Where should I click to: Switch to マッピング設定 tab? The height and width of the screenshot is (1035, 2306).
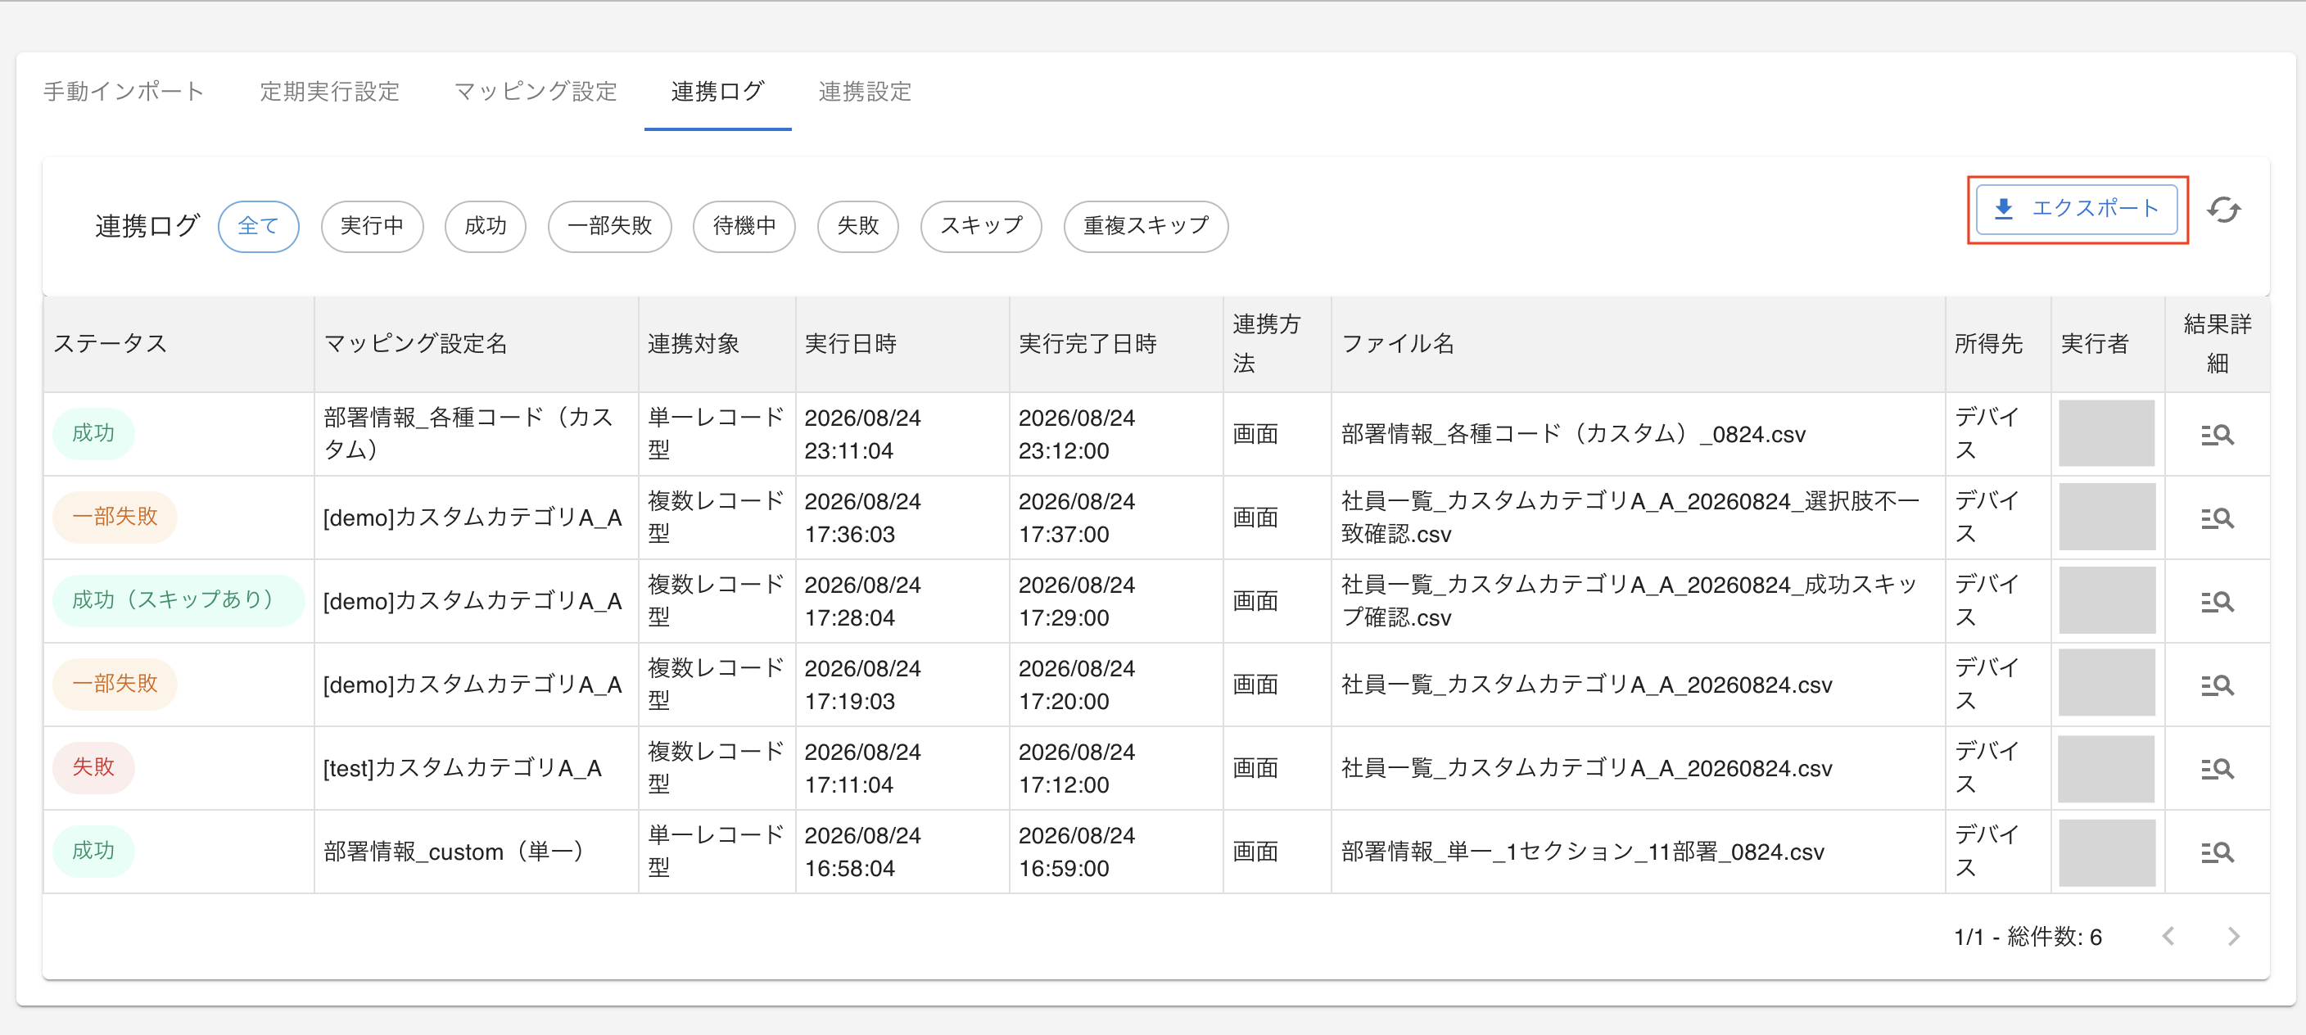coord(536,92)
